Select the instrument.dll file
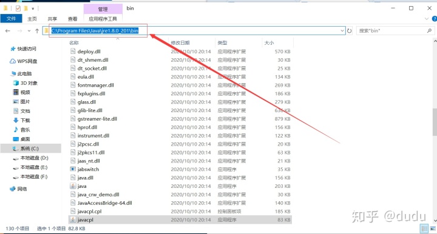Viewport: 437px width, 234px height. click(x=93, y=136)
